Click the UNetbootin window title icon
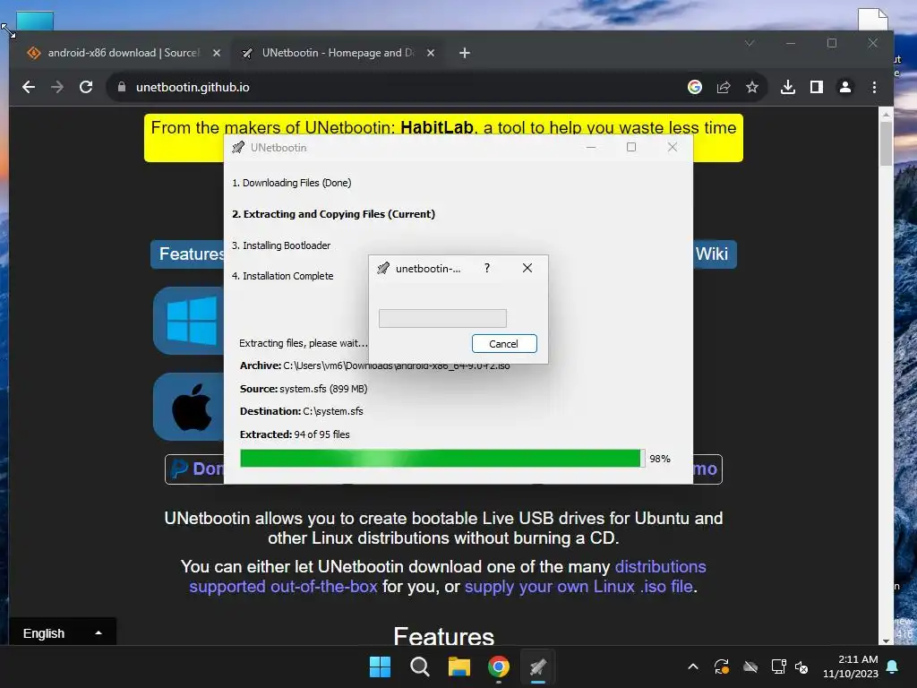Viewport: 917px width, 688px height. point(238,148)
